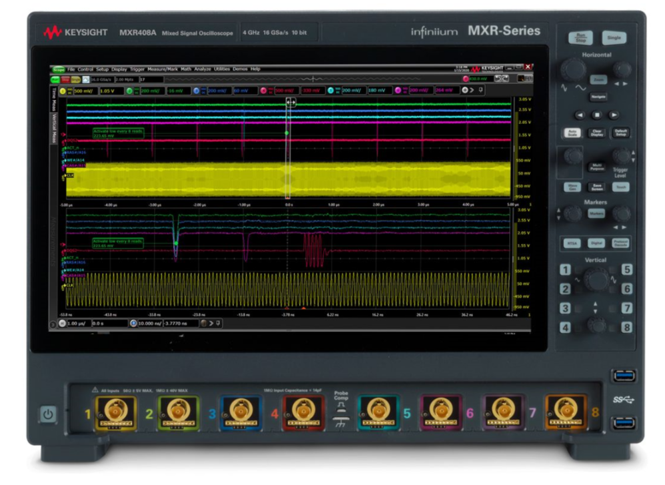The image size is (665, 485).
Task: Click the yellow Single button in toolbar
Action: click(x=75, y=79)
